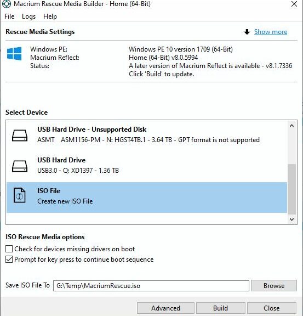Click the later version available status message
The height and width of the screenshot is (316, 303).
[x=210, y=66]
